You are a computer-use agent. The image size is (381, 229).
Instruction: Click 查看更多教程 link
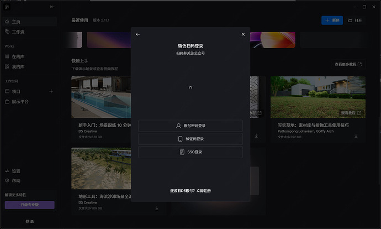(348, 65)
